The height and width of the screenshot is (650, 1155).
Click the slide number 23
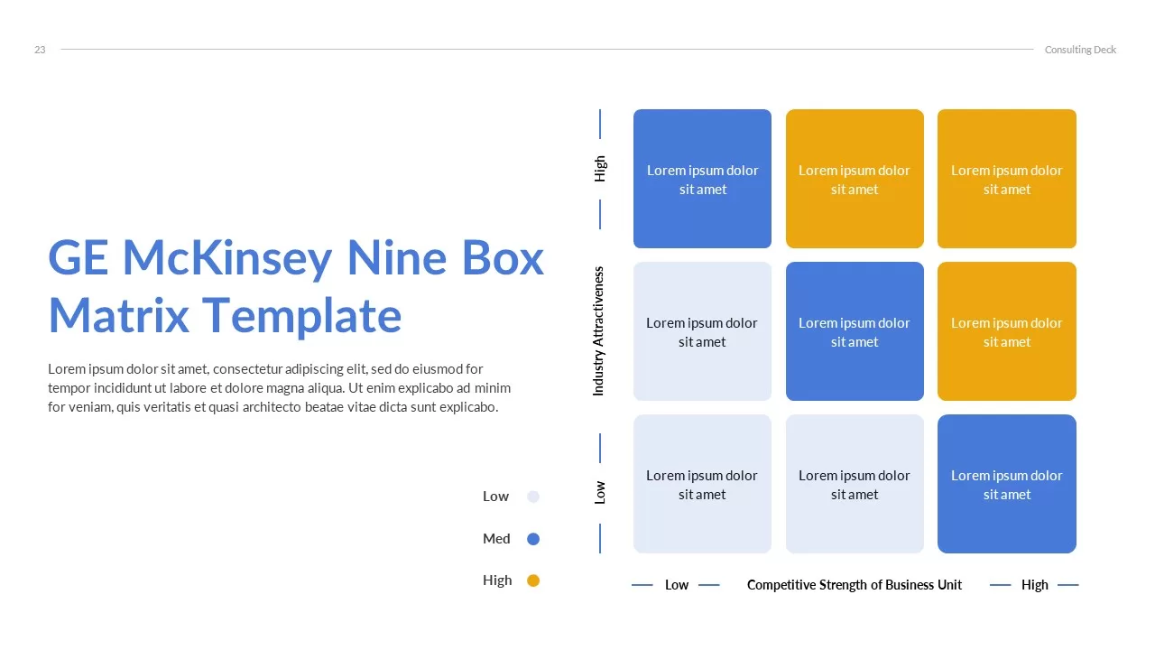click(40, 50)
